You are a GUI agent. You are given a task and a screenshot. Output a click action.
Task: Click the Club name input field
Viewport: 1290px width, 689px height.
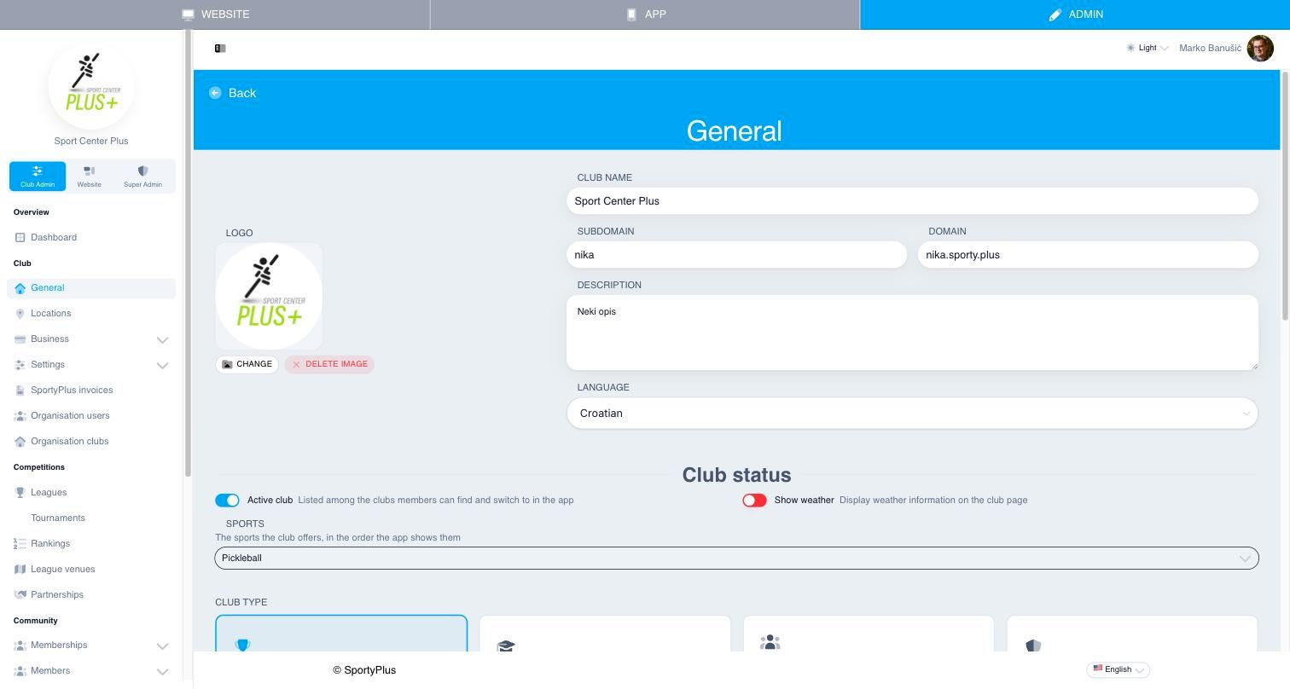click(912, 201)
